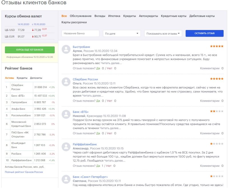Click Московский Кредитный Банк in the rating table
Screen dimensions: 229x188
[x=21, y=124]
